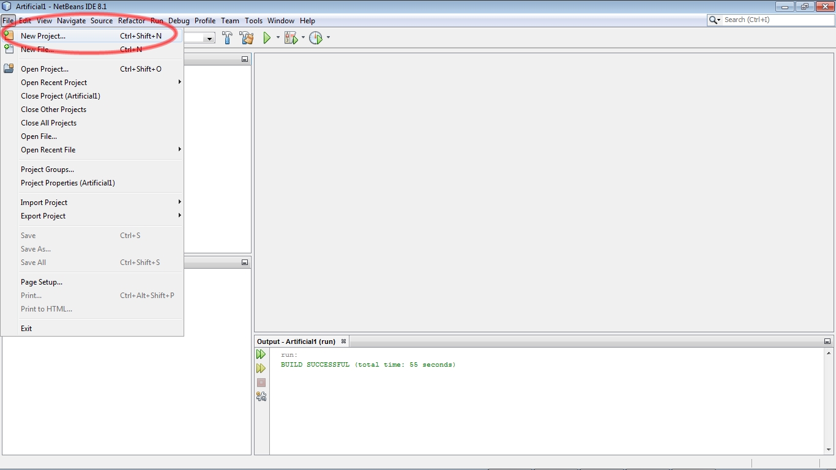Screen dimensions: 836x470
Task: Open Ant settings via the wrench icon
Action: point(261,396)
